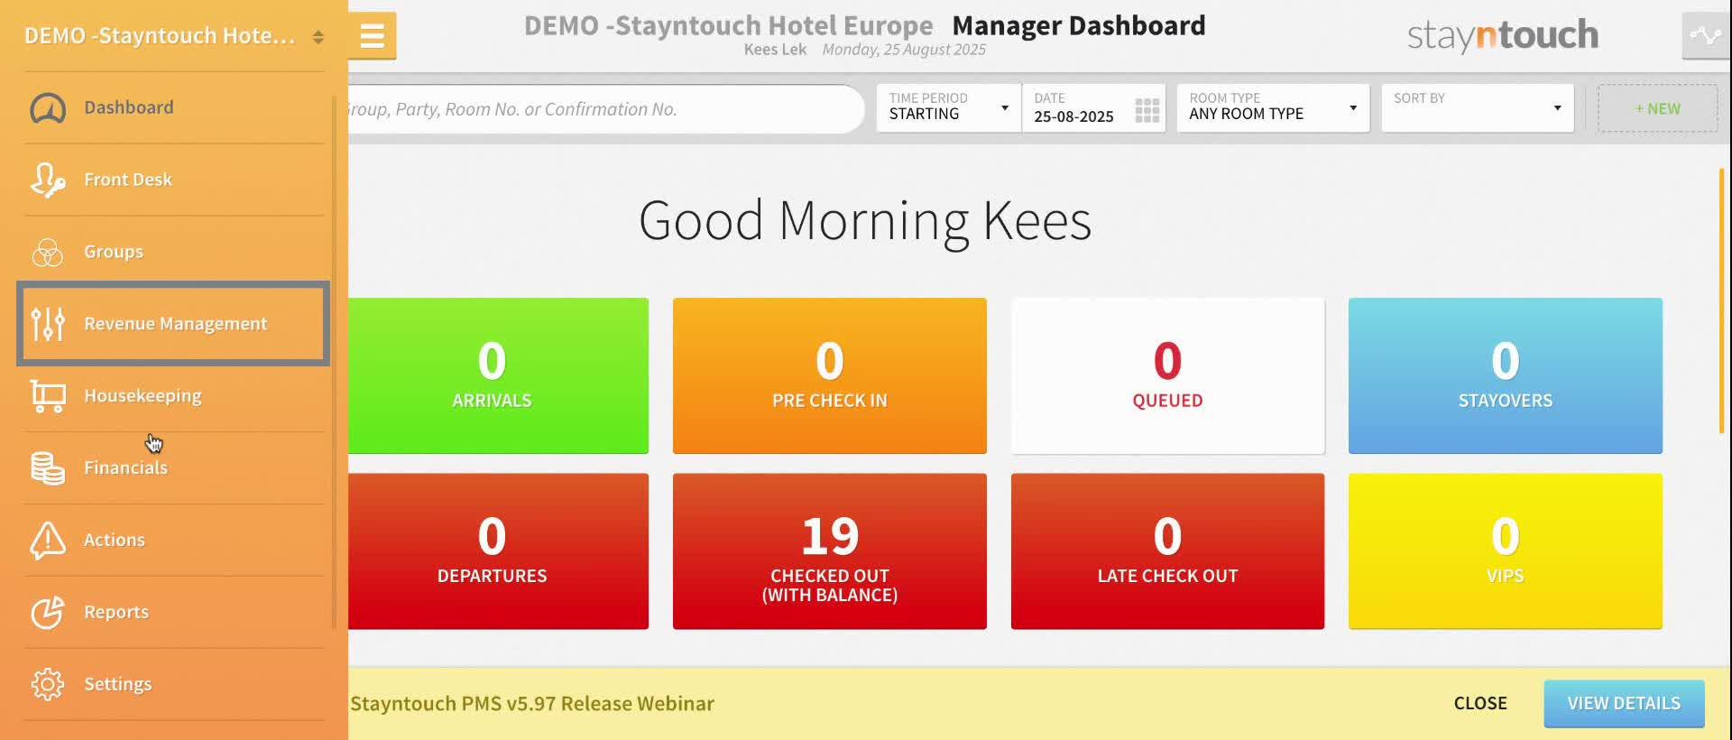Open the Housekeeping cart icon
Viewport: 1732px width, 740px height.
point(48,396)
